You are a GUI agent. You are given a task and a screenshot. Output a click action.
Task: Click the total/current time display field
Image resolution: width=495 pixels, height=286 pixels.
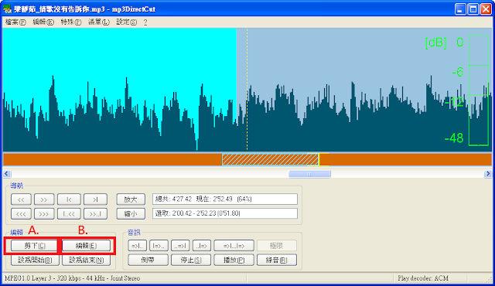tap(225, 199)
